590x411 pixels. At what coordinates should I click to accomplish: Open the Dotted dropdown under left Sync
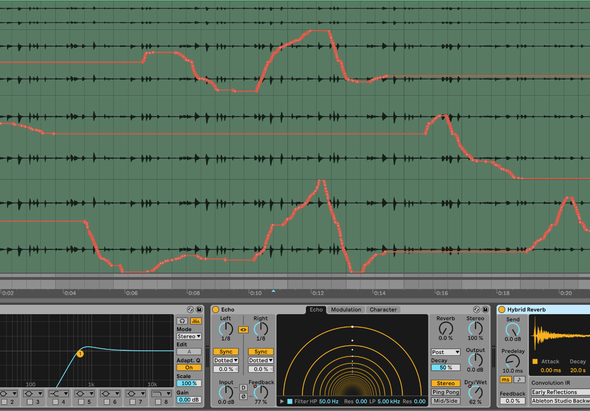coord(225,360)
